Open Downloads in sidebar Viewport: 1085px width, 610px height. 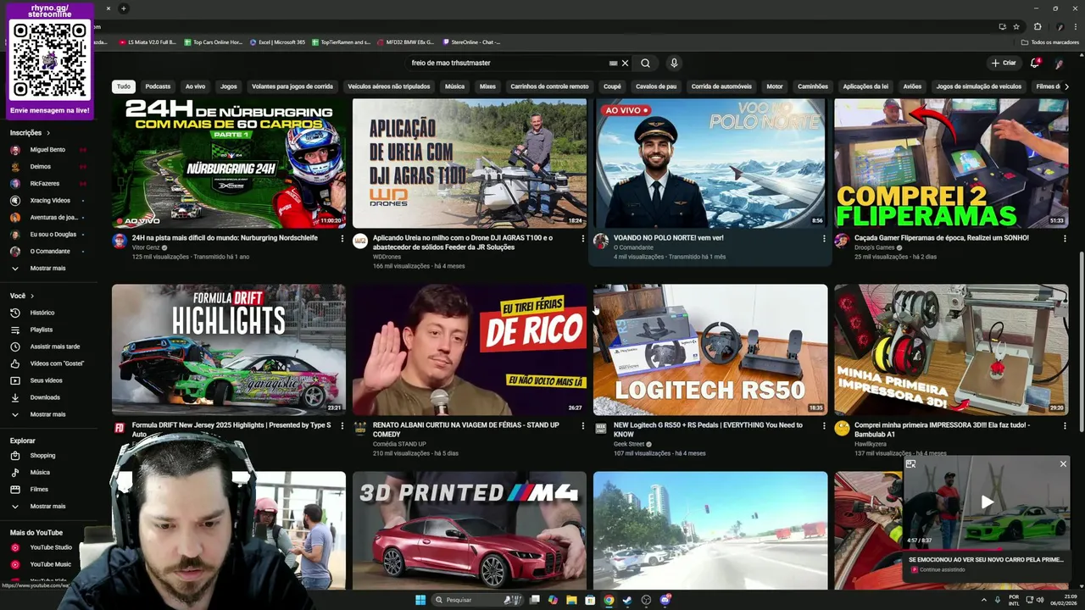(x=45, y=397)
